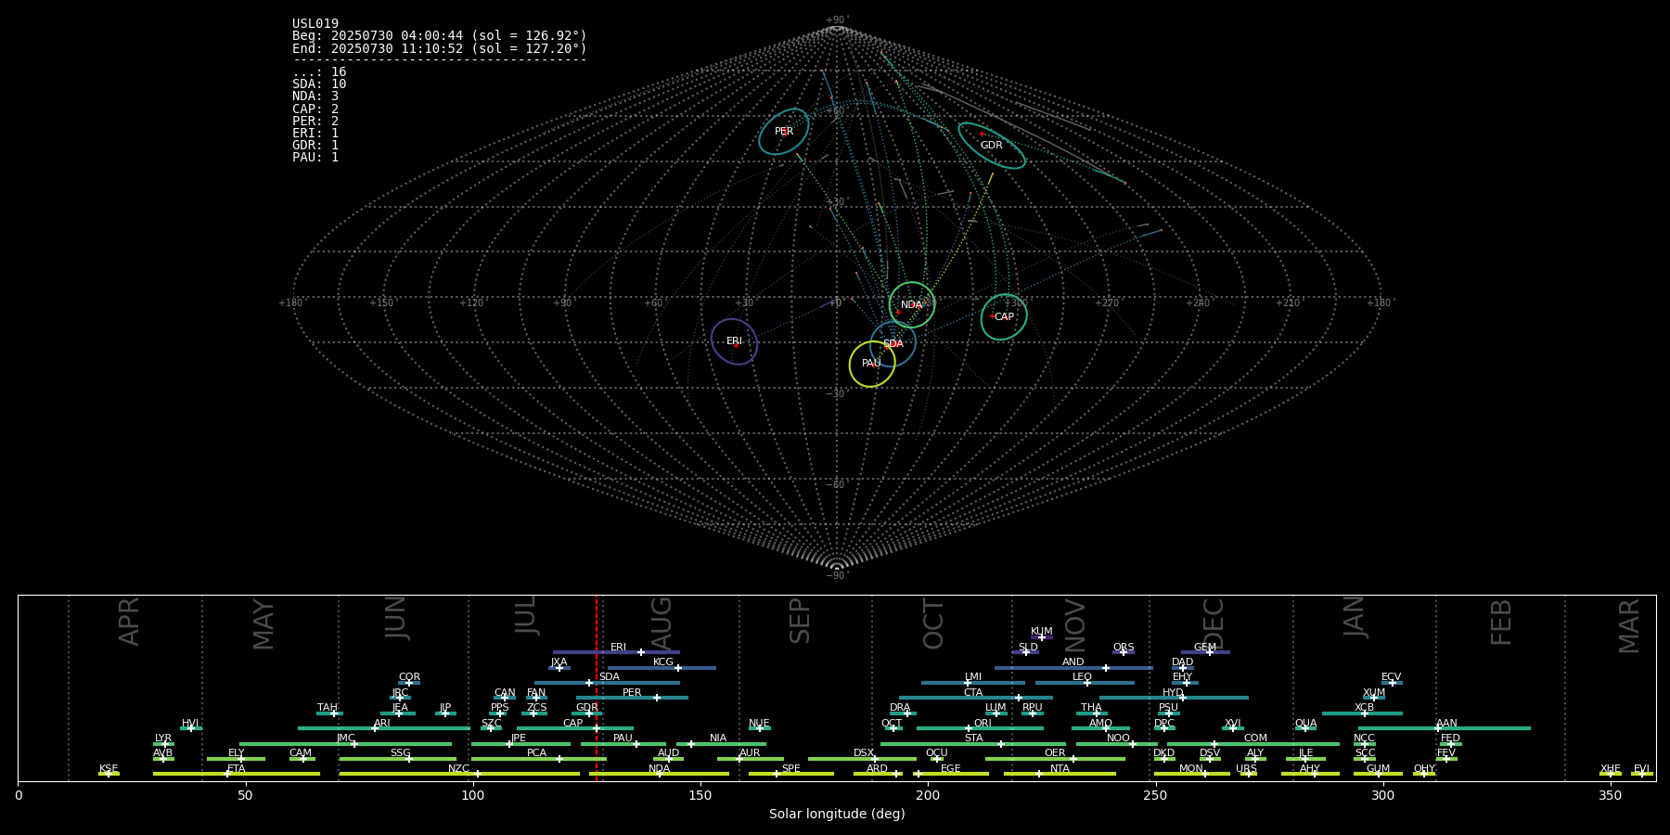The width and height of the screenshot is (1670, 835).
Task: Click the LYR shower label in timeline
Action: point(163,739)
